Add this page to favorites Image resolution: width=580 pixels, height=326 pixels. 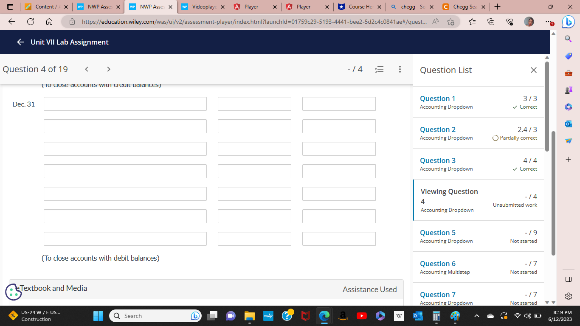tap(451, 22)
